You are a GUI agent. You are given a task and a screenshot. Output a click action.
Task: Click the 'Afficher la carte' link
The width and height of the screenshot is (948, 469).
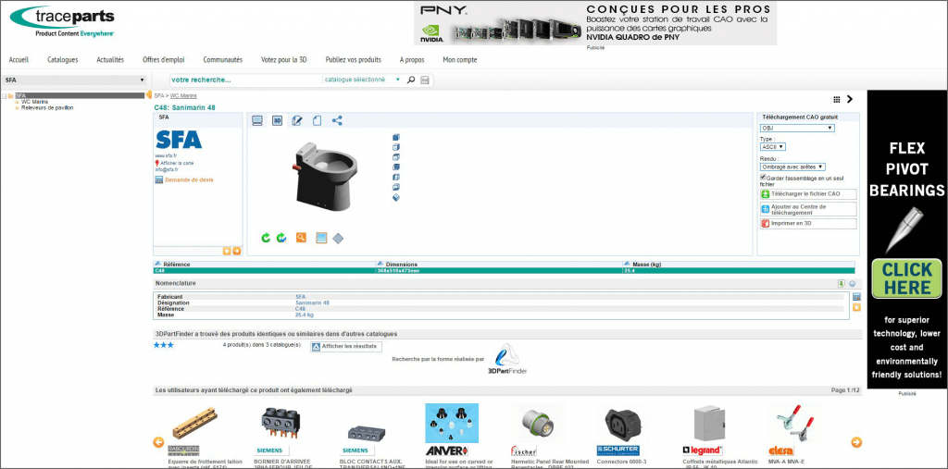(177, 163)
